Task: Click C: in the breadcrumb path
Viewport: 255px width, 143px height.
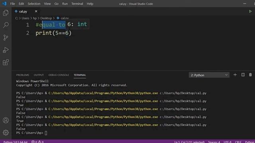Action: (x=17, y=18)
